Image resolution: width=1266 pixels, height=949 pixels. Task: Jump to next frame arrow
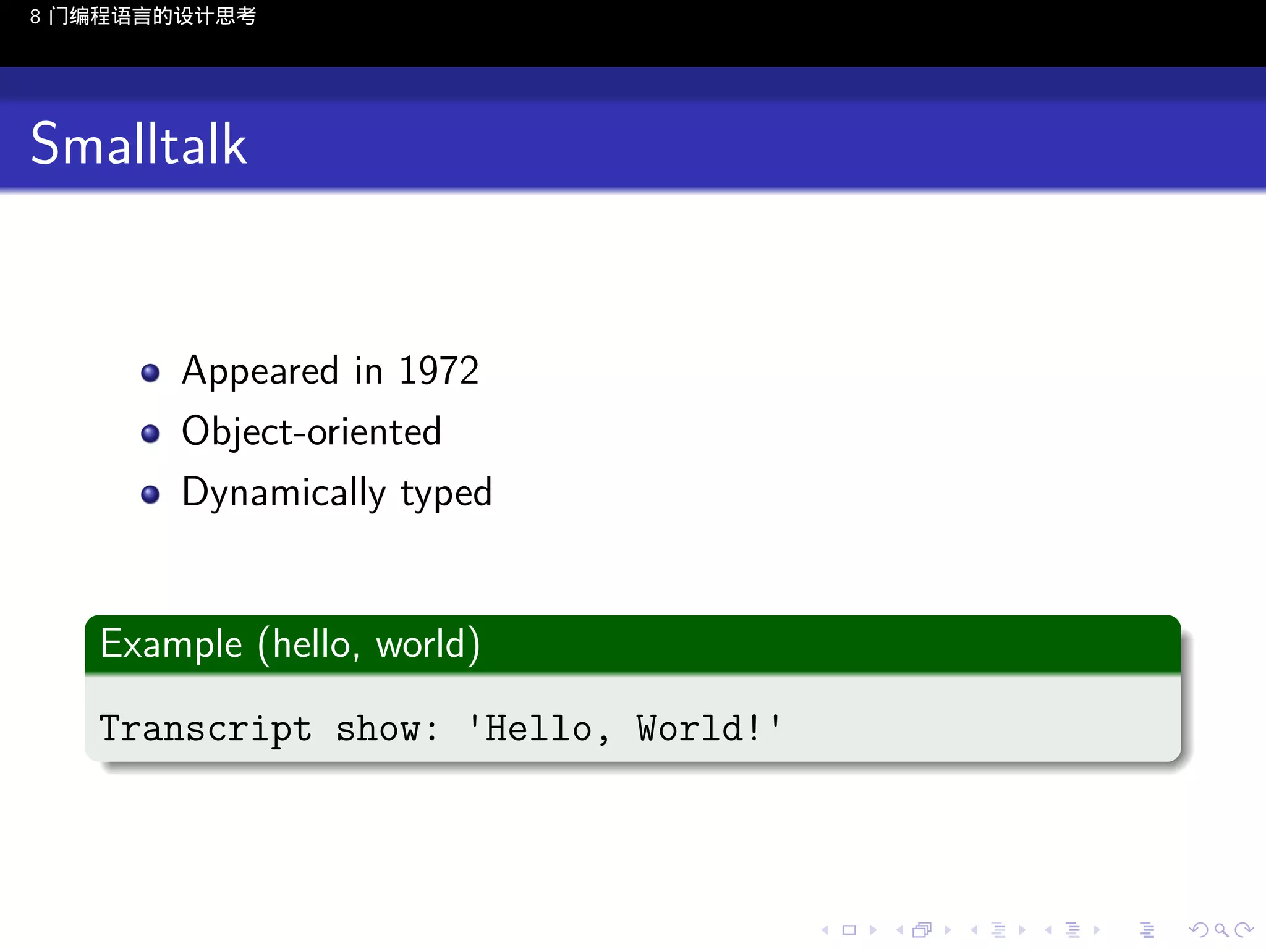(x=948, y=930)
